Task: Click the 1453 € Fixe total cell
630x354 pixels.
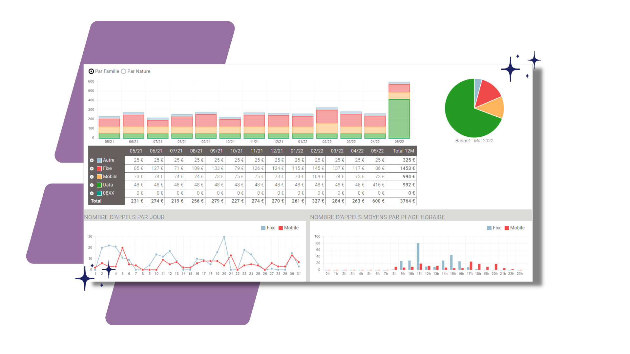Action: pyautogui.click(x=402, y=168)
